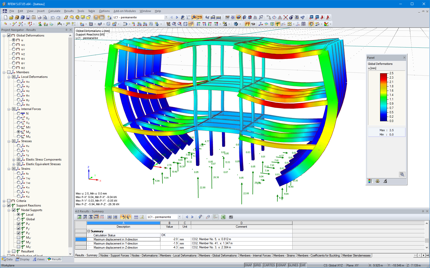This screenshot has width=430, height=268.
Task: Expand the Elastic Stress Components node
Action: pyautogui.click(x=14, y=160)
